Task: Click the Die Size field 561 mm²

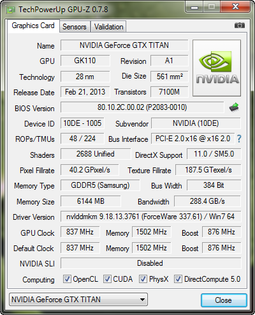Action: (170, 77)
